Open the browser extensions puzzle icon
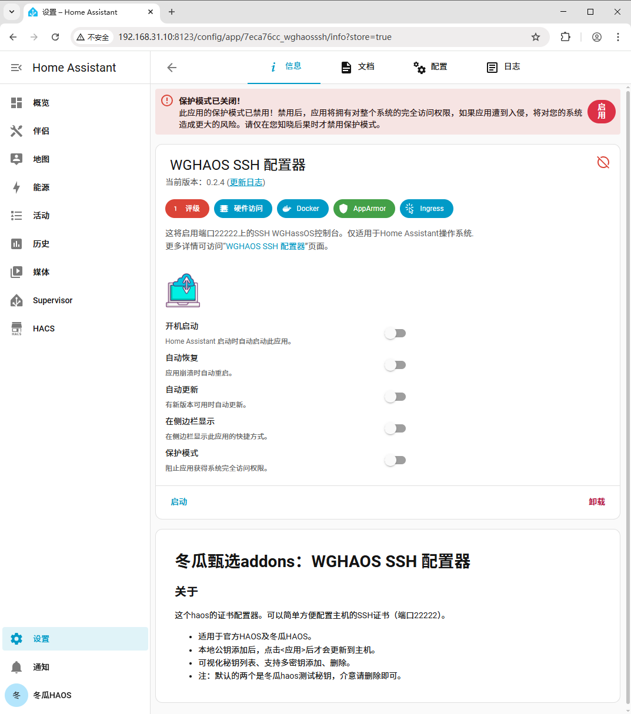The width and height of the screenshot is (631, 714). click(565, 37)
